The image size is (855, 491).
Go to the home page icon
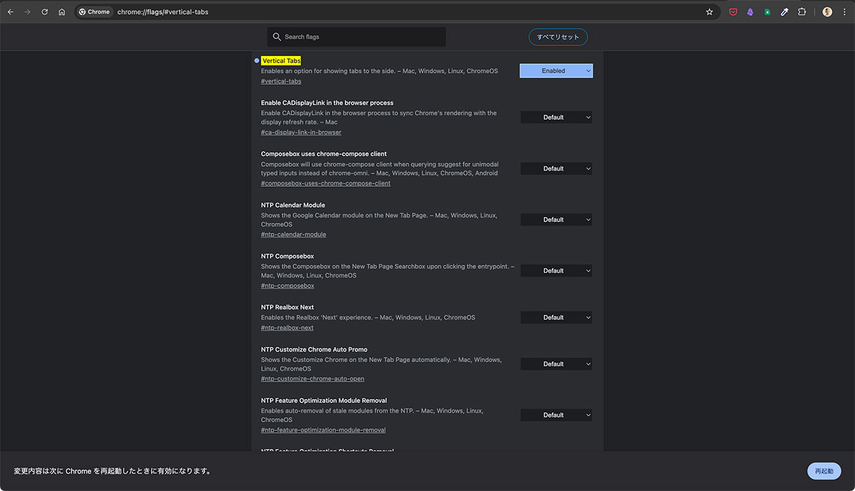(x=61, y=12)
